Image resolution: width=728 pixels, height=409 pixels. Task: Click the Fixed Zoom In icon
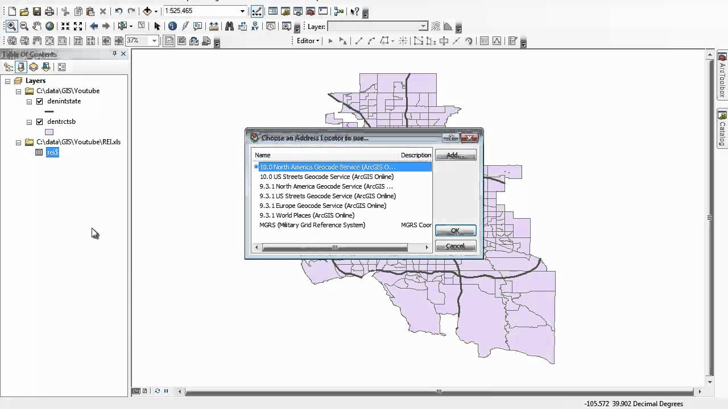pos(65,26)
